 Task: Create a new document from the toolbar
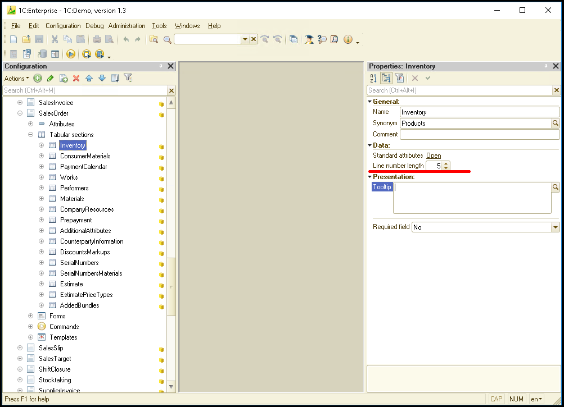pyautogui.click(x=13, y=39)
